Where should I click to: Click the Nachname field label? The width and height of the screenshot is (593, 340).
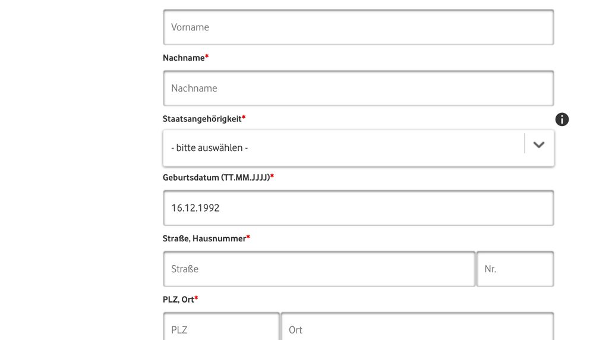point(184,58)
